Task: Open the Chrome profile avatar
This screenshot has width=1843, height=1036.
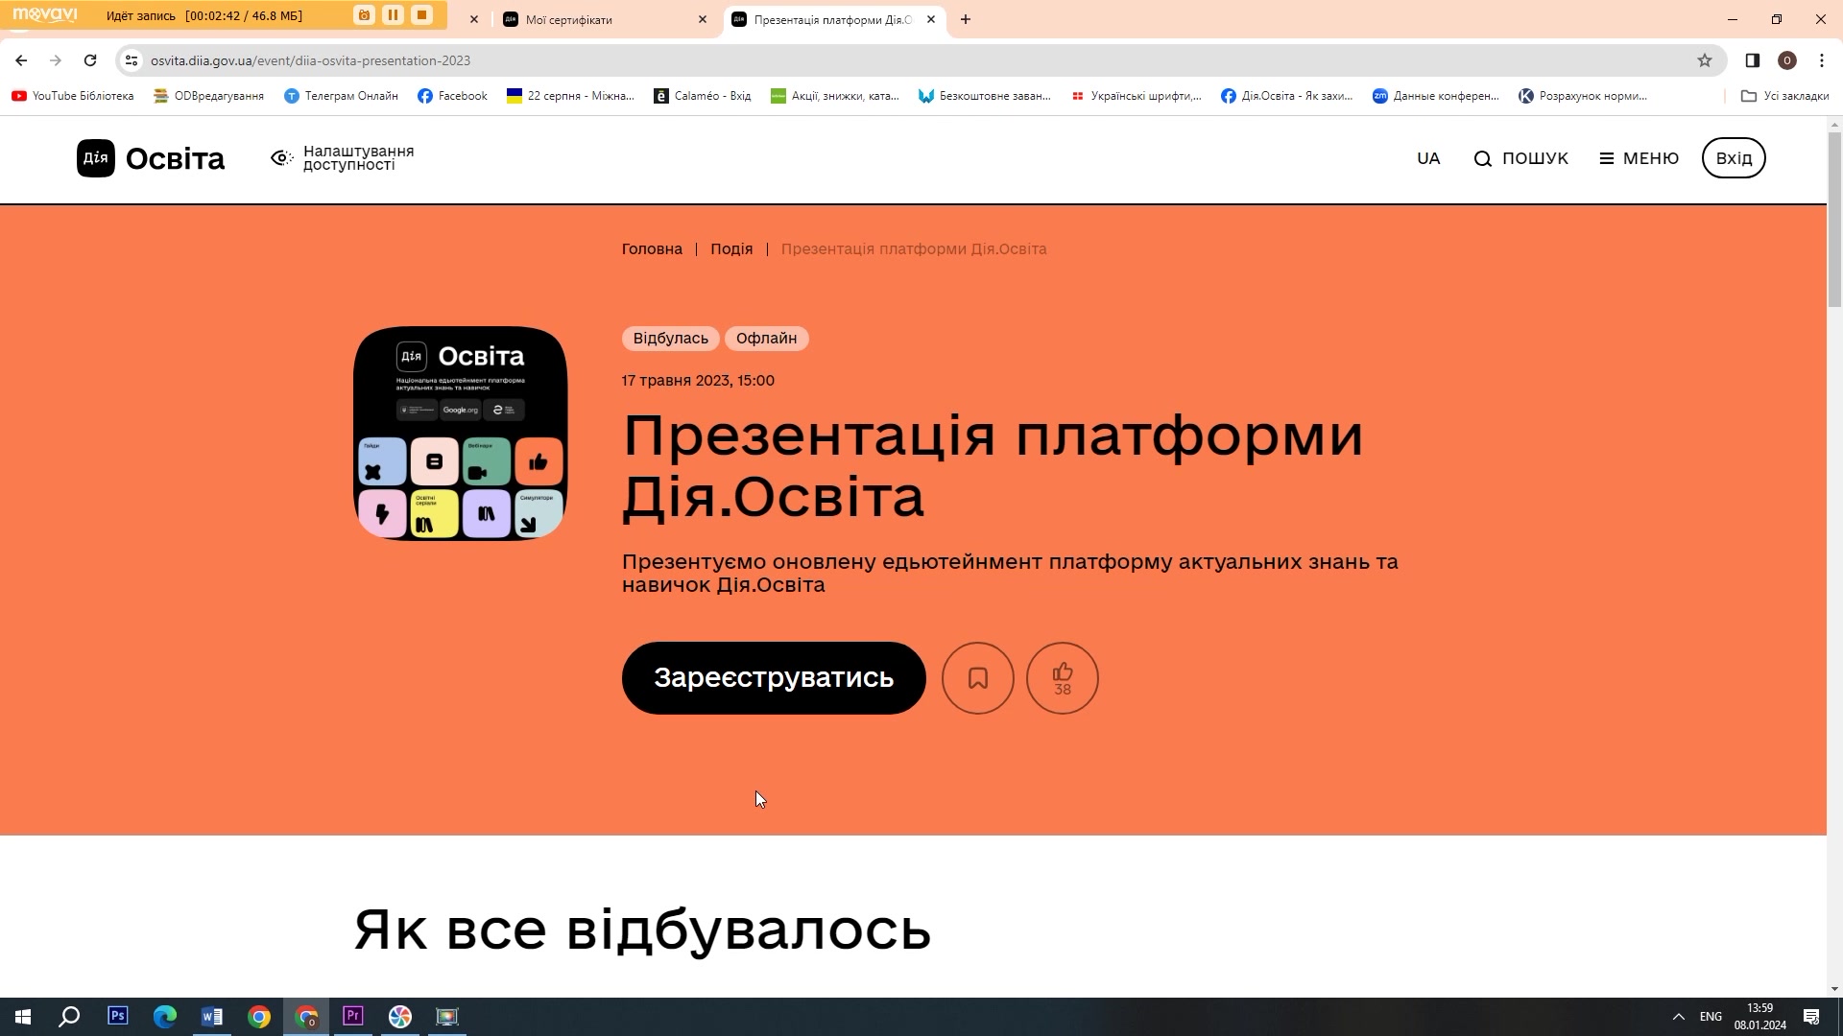Action: coord(1787,60)
